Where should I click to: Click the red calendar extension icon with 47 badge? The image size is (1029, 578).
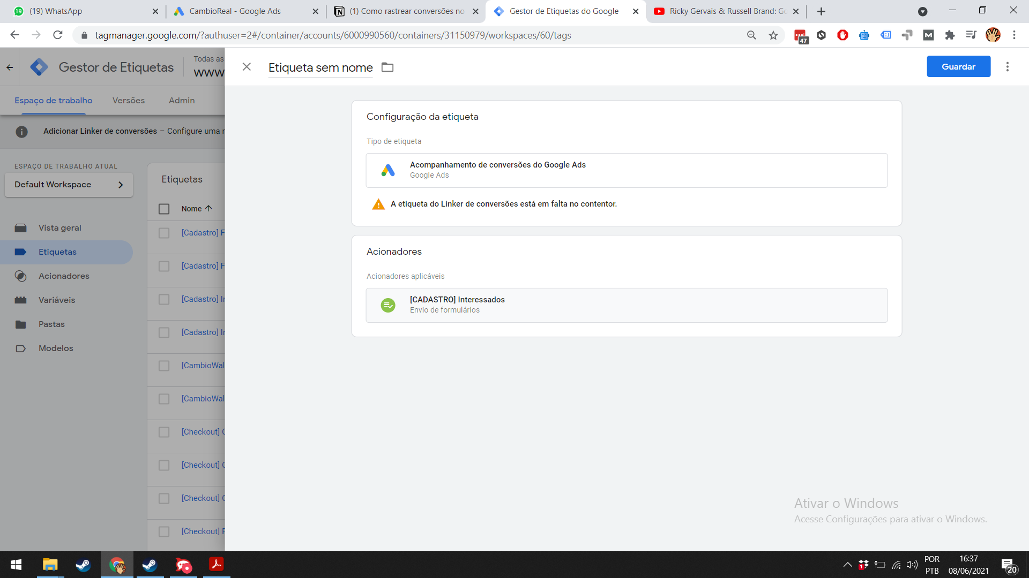click(x=801, y=36)
